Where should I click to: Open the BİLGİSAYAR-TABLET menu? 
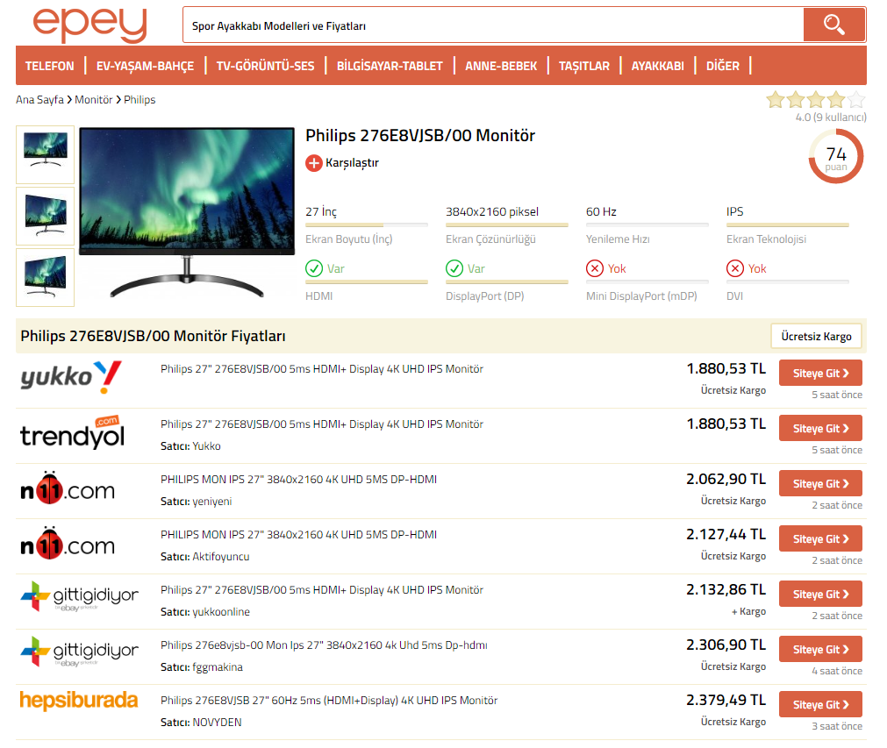pos(390,66)
